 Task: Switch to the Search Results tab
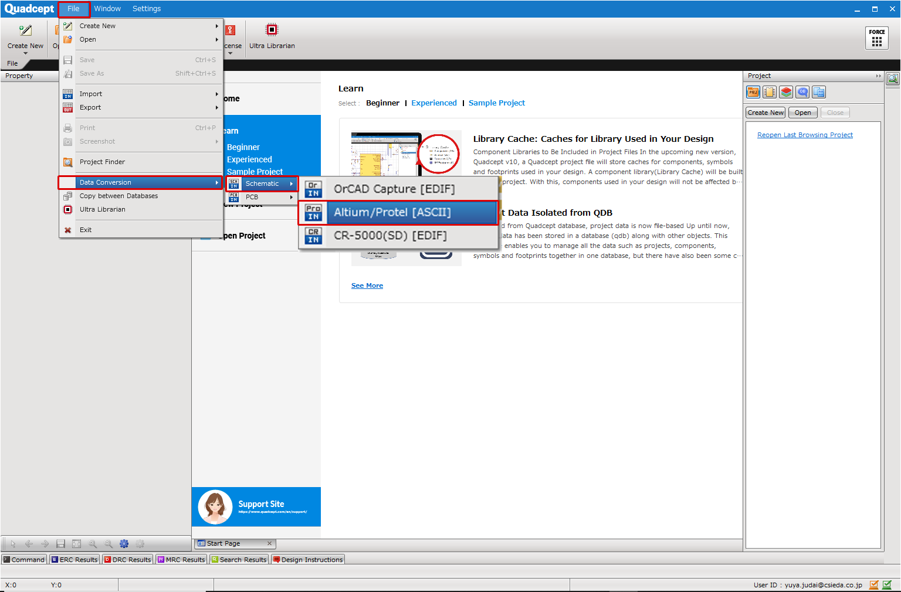click(x=239, y=560)
